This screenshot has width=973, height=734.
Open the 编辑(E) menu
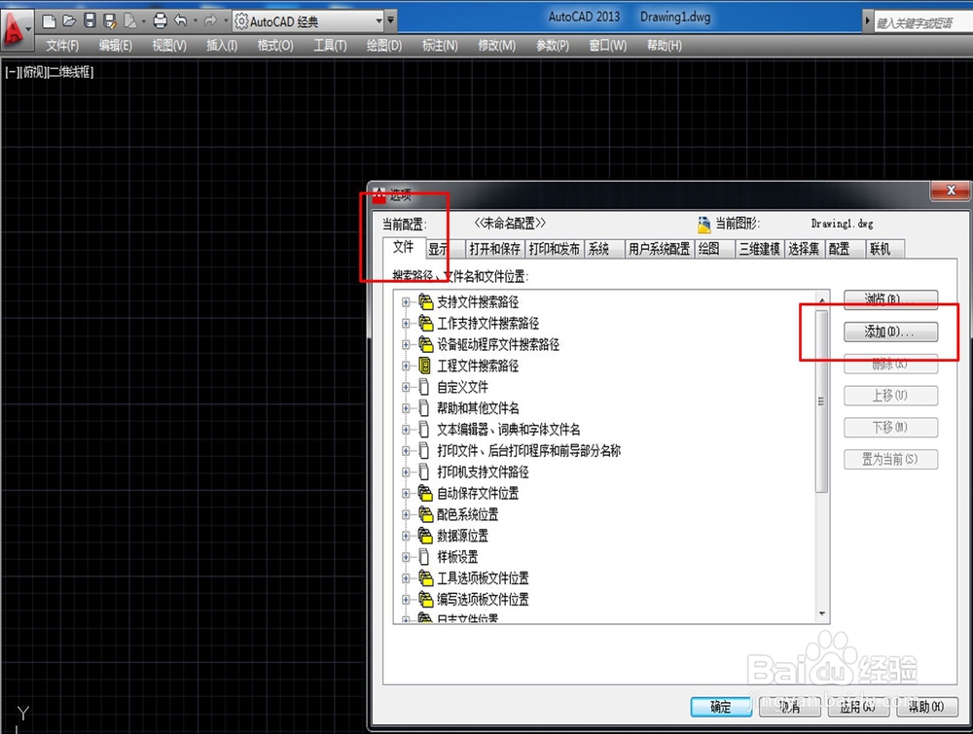click(116, 46)
